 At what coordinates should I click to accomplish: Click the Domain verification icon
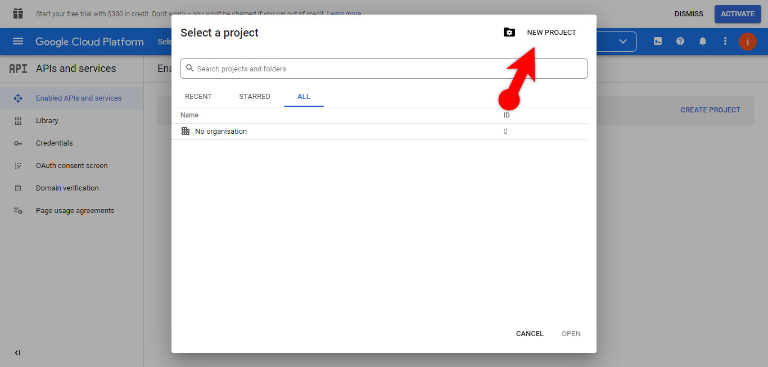18,188
